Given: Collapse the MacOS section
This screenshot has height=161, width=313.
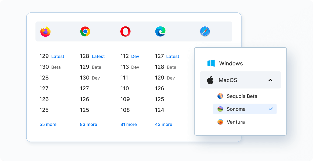Looking at the screenshot, I should point(270,80).
